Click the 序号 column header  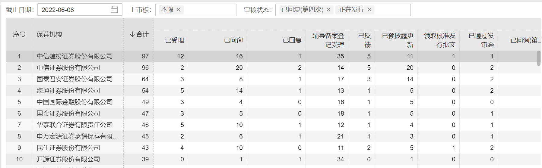(x=19, y=34)
